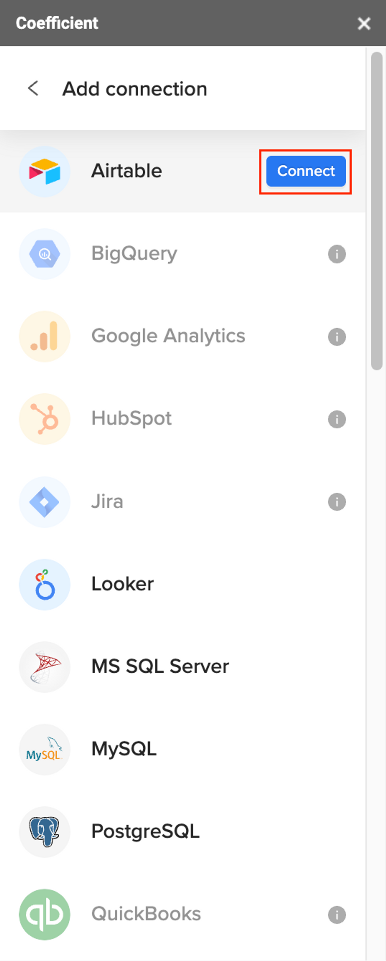Click the Jira logo icon

[44, 502]
